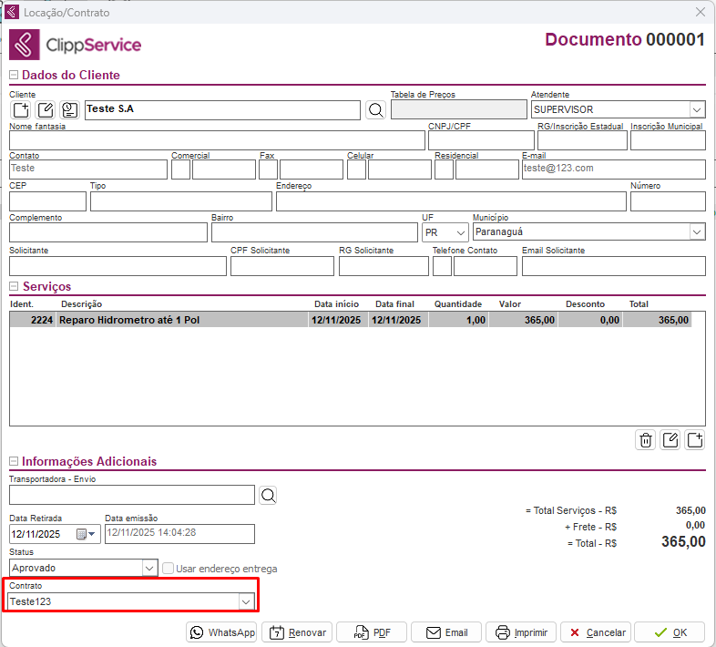Screen dimensions: 716x647
Task: Collapse the Dados do Cliente section
Action: point(14,76)
